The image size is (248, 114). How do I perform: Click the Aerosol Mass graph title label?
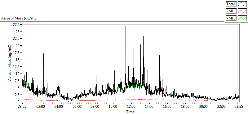point(19,18)
